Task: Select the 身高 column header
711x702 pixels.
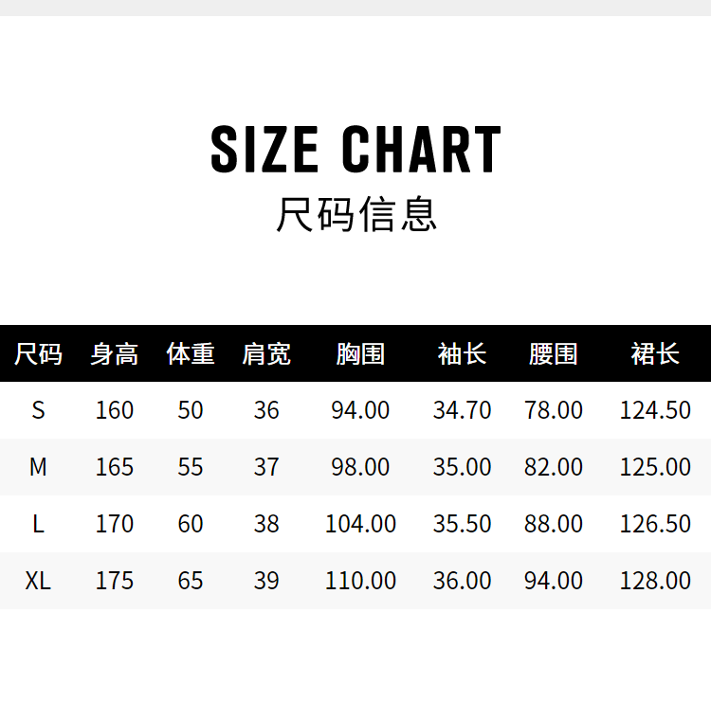Action: pyautogui.click(x=115, y=354)
